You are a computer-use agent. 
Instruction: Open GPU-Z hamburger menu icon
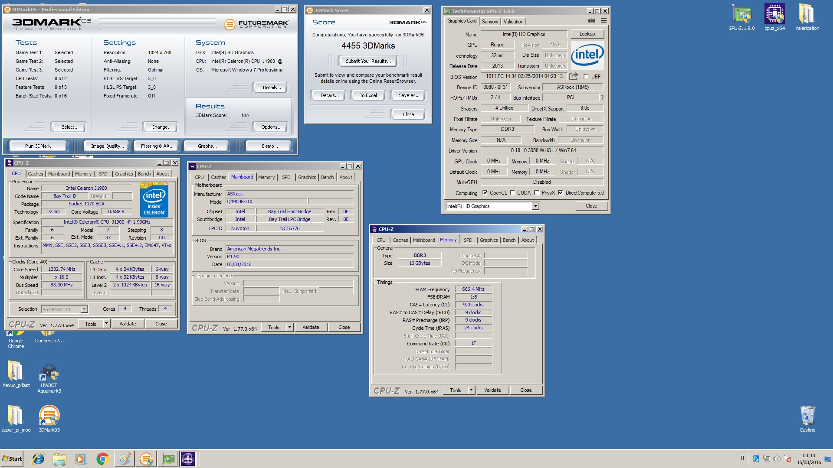(603, 21)
